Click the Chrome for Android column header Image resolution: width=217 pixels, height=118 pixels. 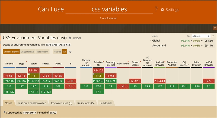click(86, 63)
